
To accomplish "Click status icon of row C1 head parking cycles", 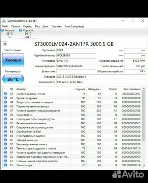I will click(x=5, y=161).
